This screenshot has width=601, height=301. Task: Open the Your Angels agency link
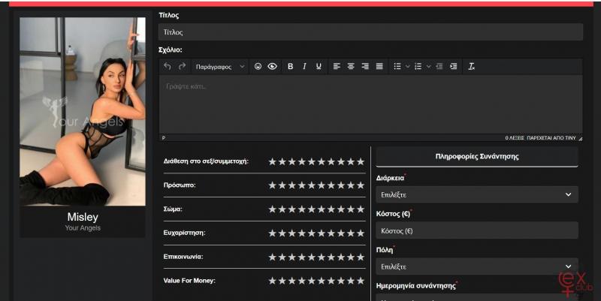click(x=83, y=228)
